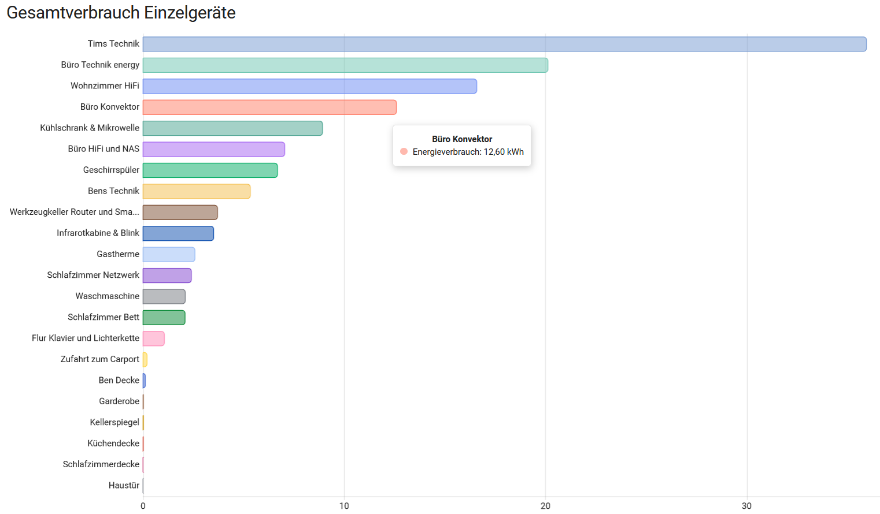880x514 pixels.
Task: Click the 'Ben Decke' axis label
Action: coord(119,381)
